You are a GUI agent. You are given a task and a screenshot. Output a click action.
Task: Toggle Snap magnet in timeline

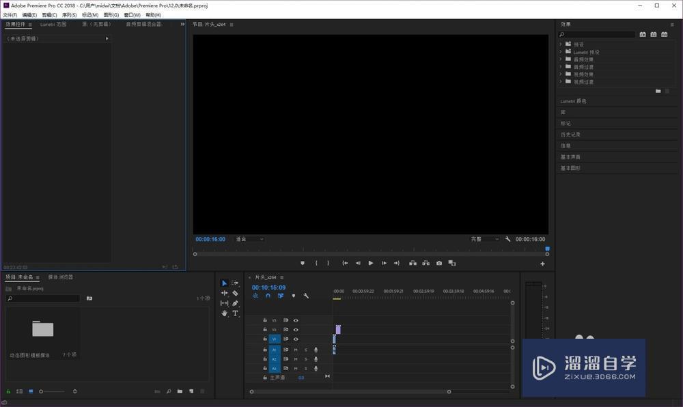[268, 296]
